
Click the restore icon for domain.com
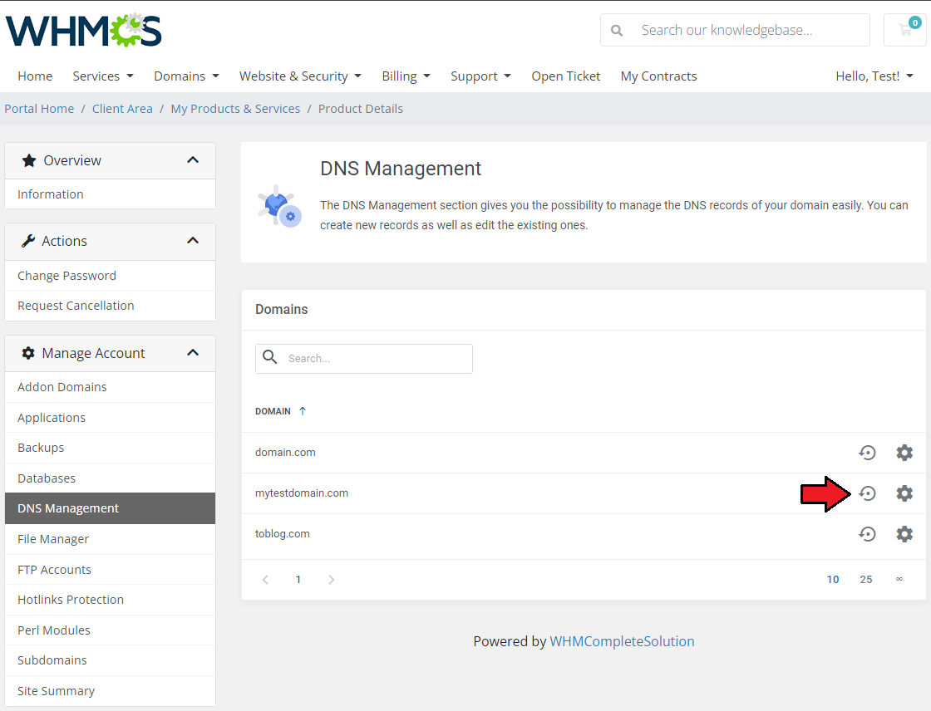click(868, 453)
